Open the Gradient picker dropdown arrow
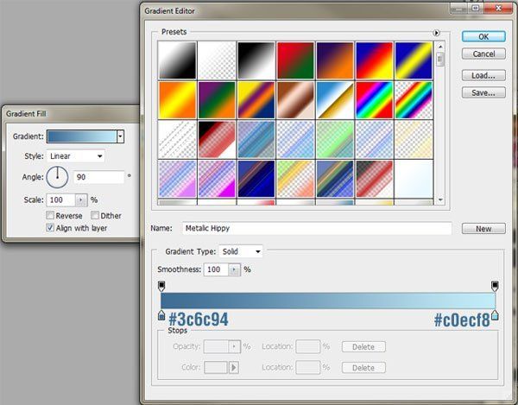518x405 pixels. click(x=120, y=136)
